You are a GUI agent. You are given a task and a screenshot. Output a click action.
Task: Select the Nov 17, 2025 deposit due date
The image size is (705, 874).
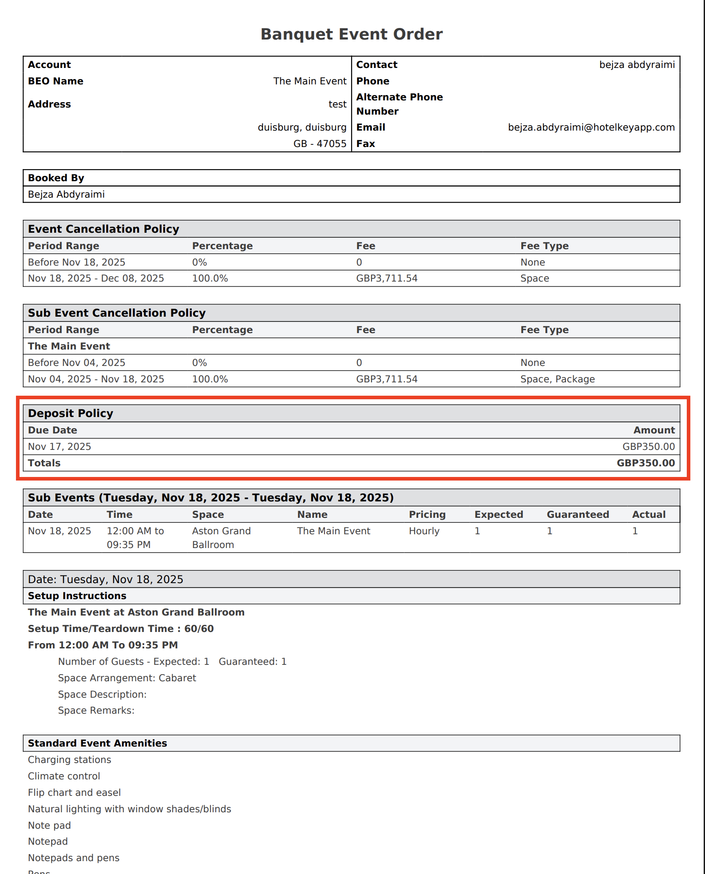click(59, 446)
